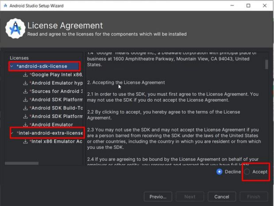The width and height of the screenshot is (274, 206).
Task: Click download icon beside Android Emulator hypervisor
Action: point(26,83)
